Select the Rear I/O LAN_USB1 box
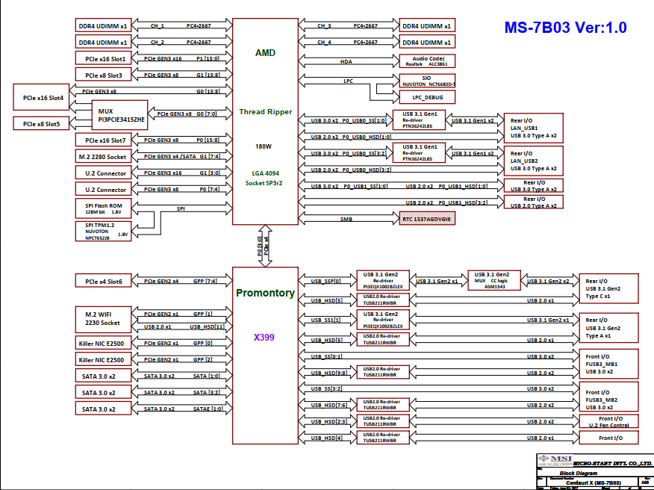This screenshot has height=490, width=654. point(533,128)
